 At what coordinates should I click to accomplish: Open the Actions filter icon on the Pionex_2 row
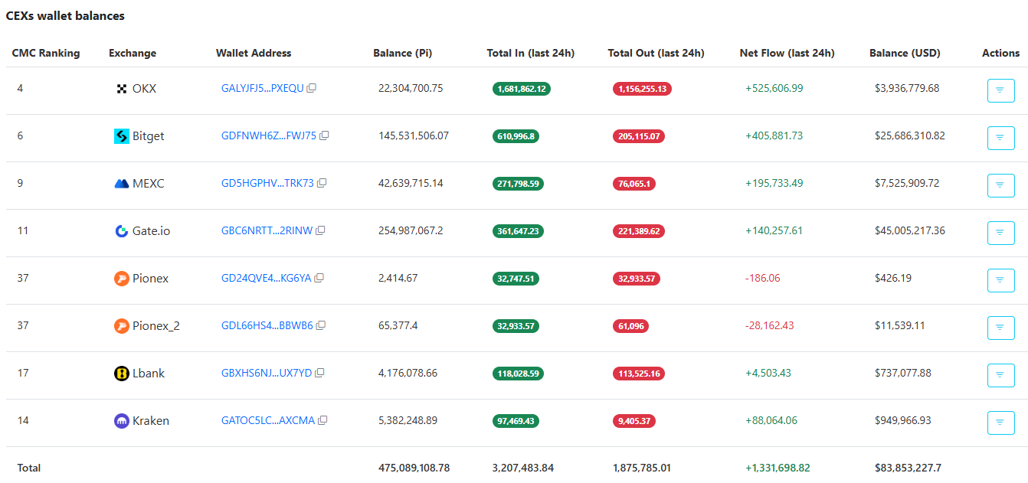[1000, 328]
